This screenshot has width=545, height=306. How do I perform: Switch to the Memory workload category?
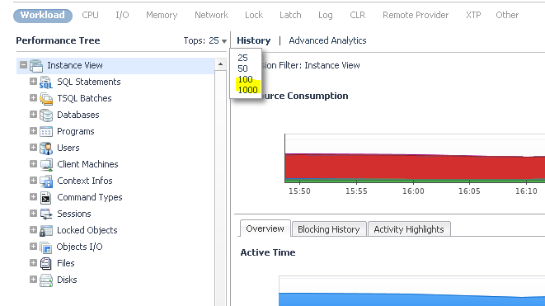tap(162, 15)
